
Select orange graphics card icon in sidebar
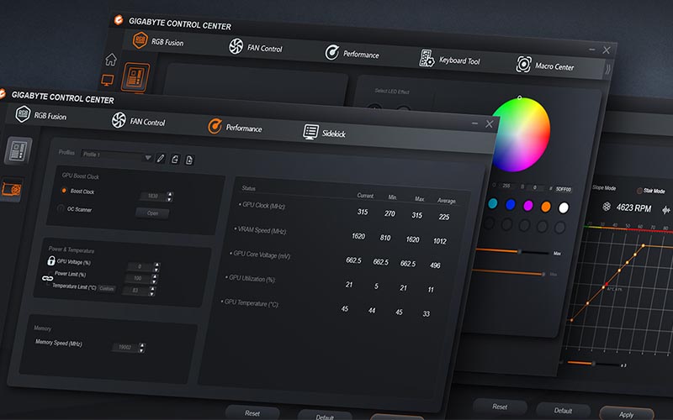click(x=12, y=189)
